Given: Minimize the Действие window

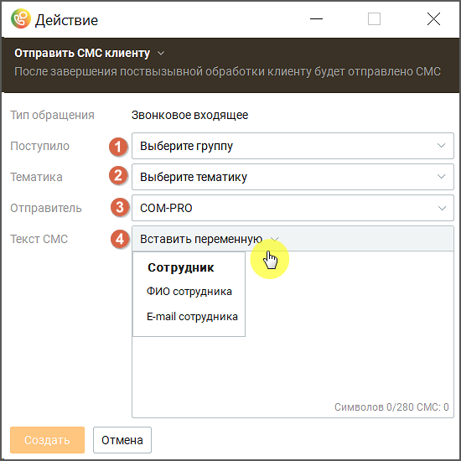Looking at the screenshot, I should point(316,19).
